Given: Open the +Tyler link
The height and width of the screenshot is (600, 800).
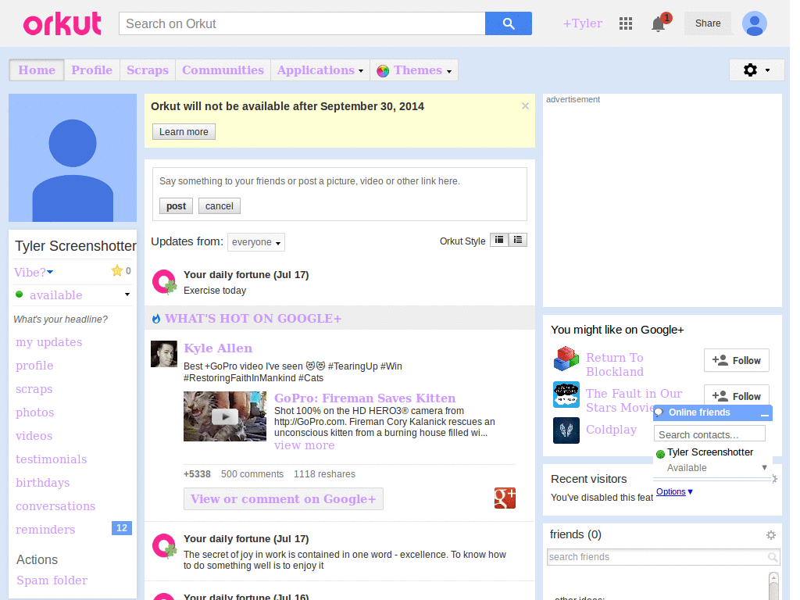Looking at the screenshot, I should (x=582, y=23).
